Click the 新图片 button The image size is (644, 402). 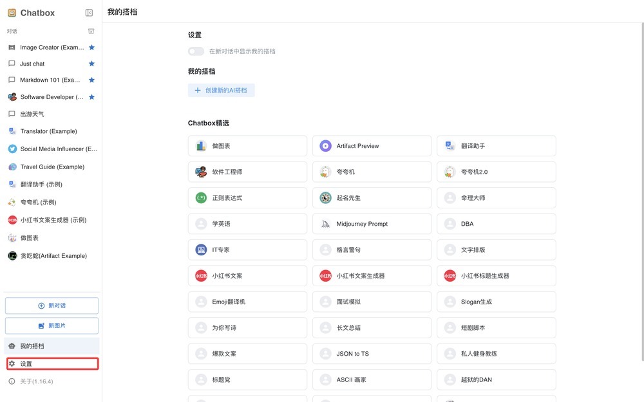point(52,325)
